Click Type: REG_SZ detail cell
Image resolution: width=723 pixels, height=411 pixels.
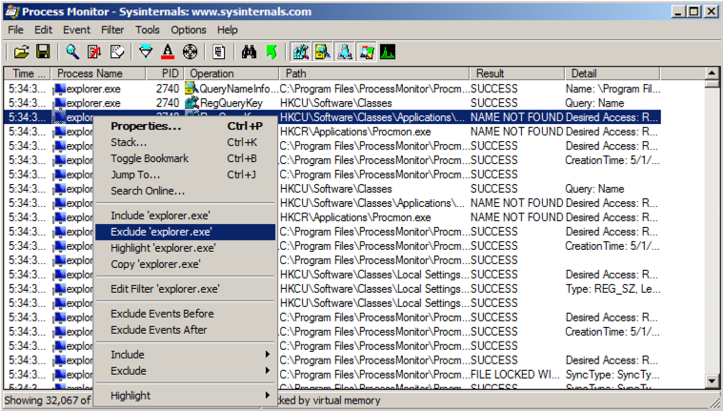point(613,289)
